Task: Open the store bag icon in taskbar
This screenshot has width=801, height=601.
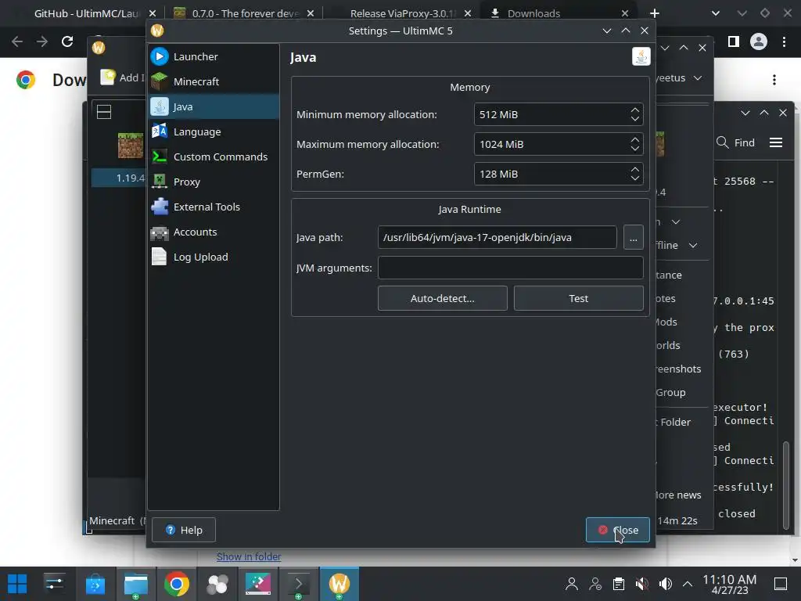Action: point(95,584)
